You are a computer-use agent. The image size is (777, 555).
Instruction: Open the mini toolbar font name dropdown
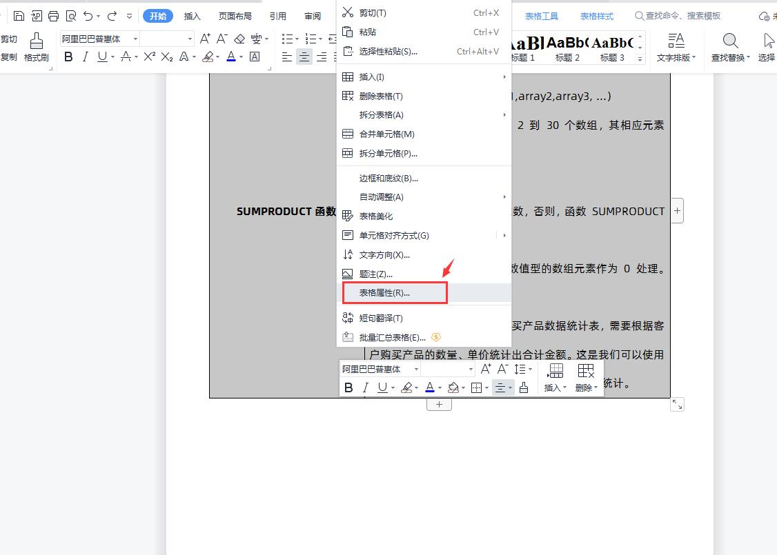point(416,369)
